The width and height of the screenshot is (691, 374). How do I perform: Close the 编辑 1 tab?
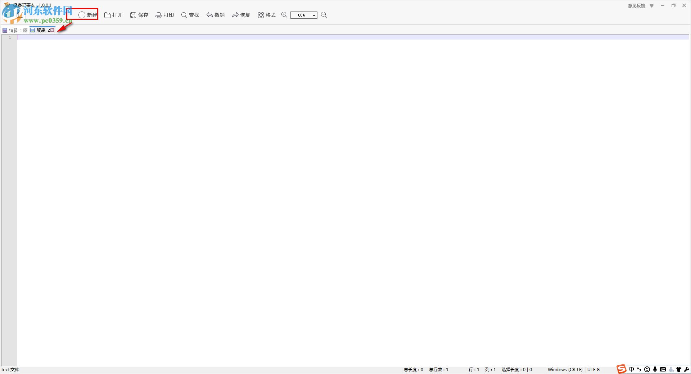pyautogui.click(x=25, y=30)
